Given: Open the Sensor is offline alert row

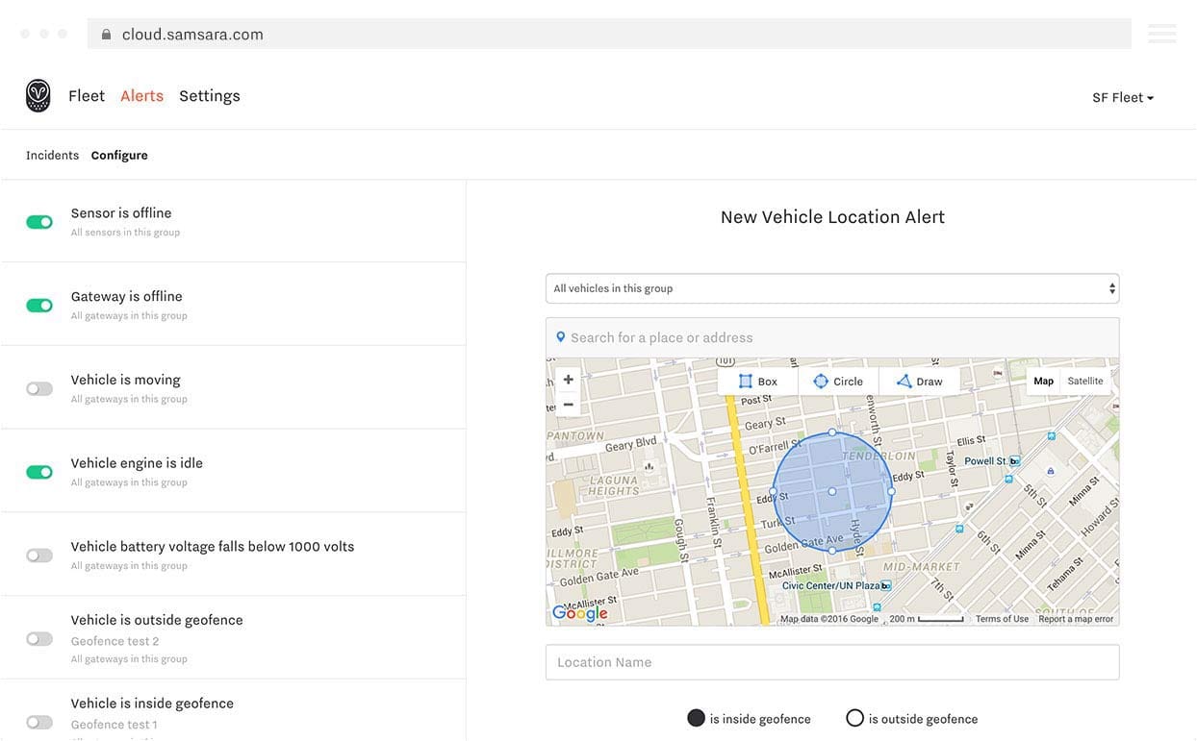Looking at the screenshot, I should 233,221.
